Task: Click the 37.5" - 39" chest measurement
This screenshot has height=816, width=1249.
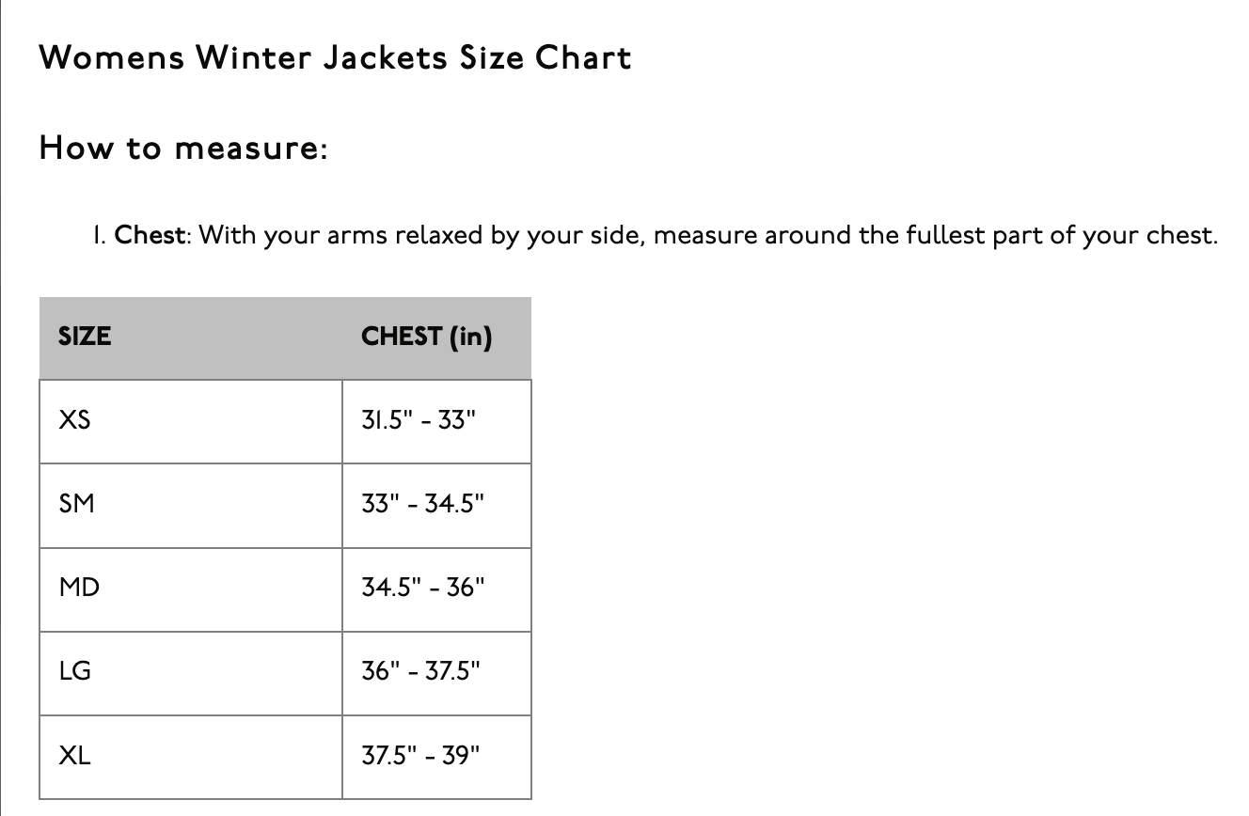Action: (x=420, y=755)
